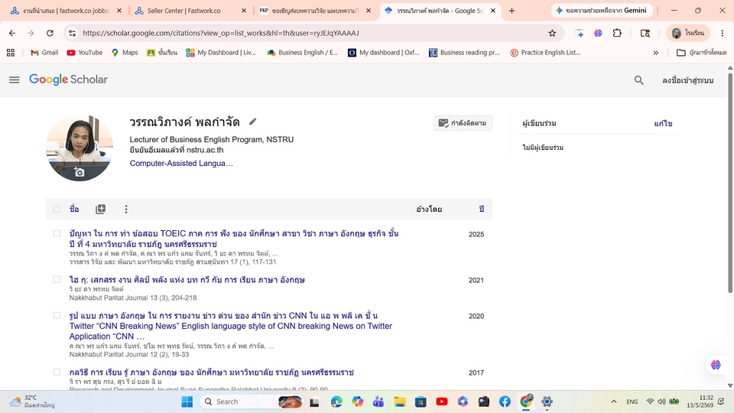This screenshot has width=734, height=413.
Task: Expand hidden bookmarks chevron
Action: (x=655, y=53)
